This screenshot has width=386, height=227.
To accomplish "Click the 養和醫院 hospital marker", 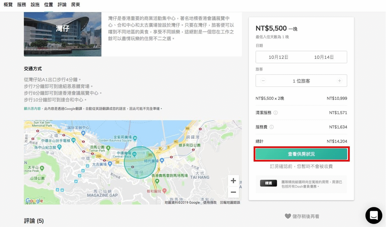I will (165, 190).
